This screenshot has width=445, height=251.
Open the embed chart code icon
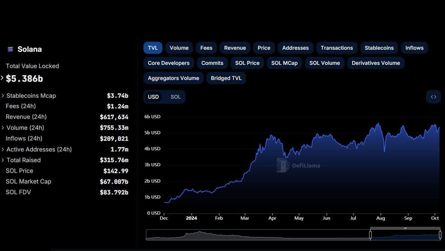click(433, 97)
